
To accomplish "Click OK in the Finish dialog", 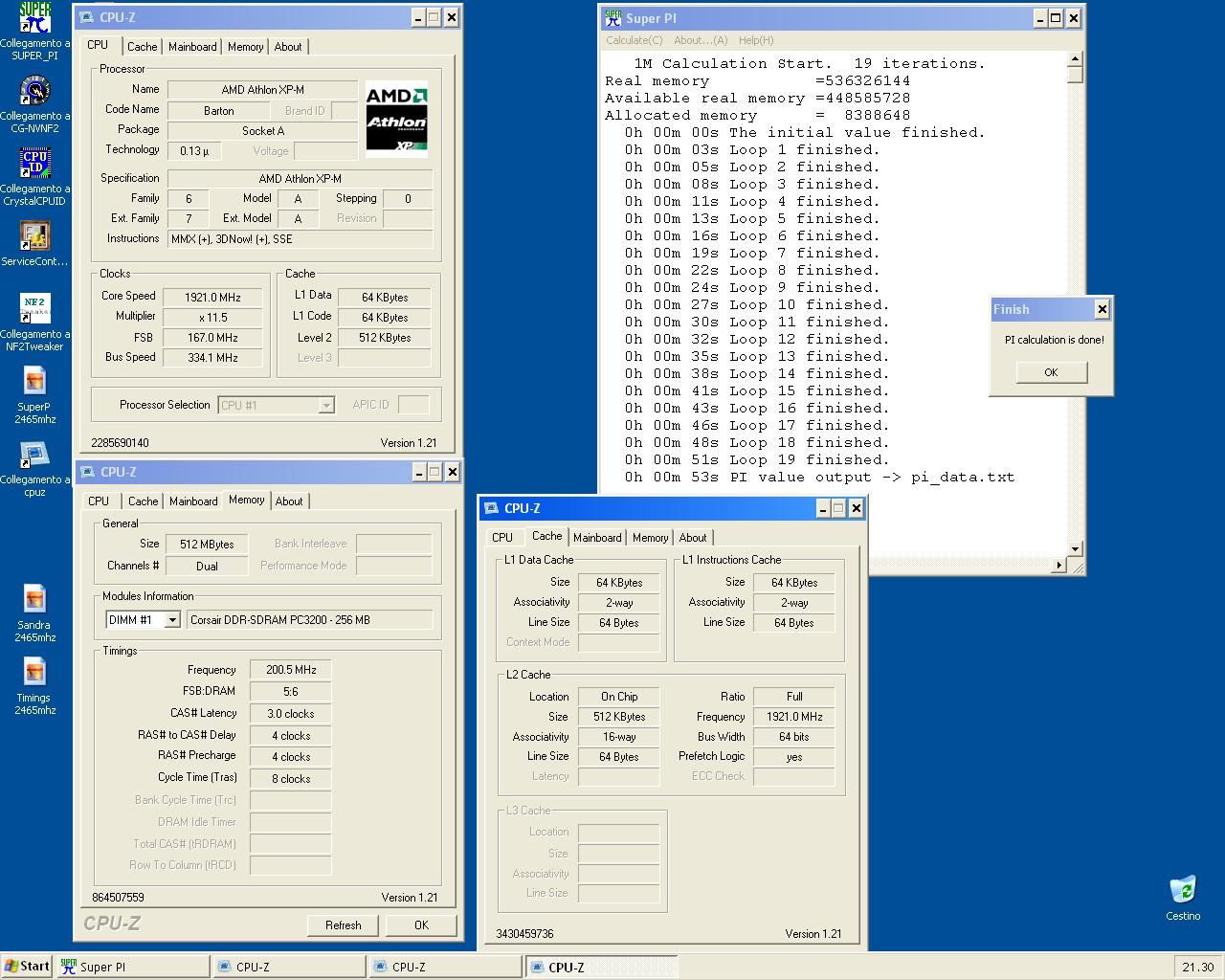I will [1051, 372].
